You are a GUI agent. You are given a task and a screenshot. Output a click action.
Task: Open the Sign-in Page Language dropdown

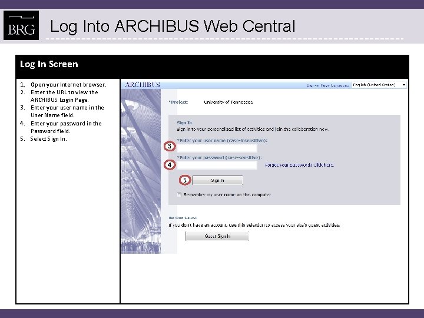click(x=379, y=85)
